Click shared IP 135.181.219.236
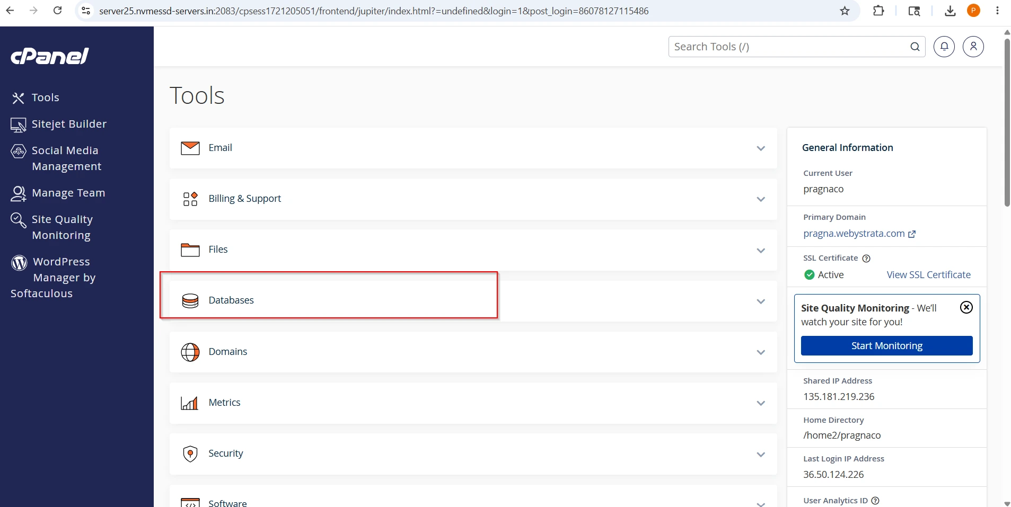The width and height of the screenshot is (1011, 507). tap(839, 396)
